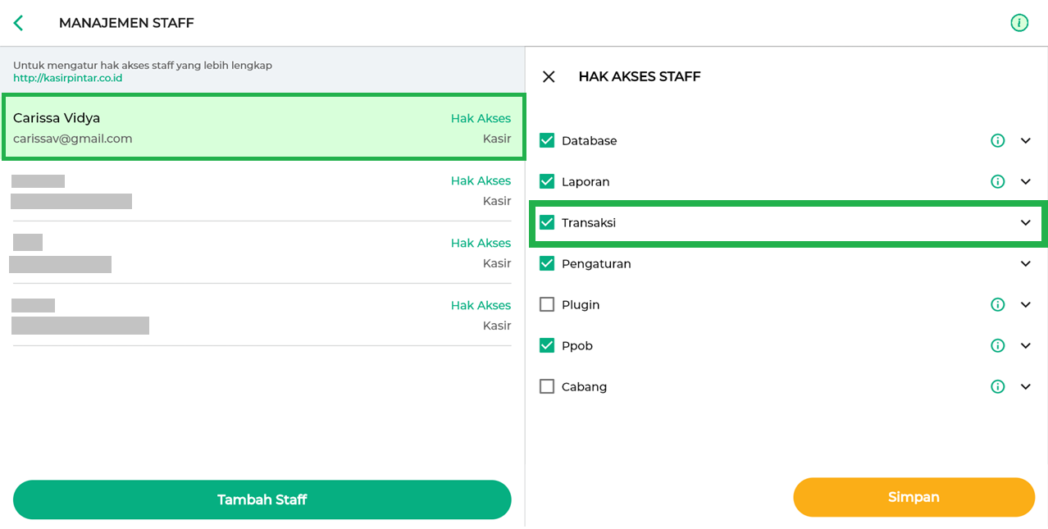Open the info icon in top-right header
This screenshot has height=529, width=1048.
(x=1018, y=23)
